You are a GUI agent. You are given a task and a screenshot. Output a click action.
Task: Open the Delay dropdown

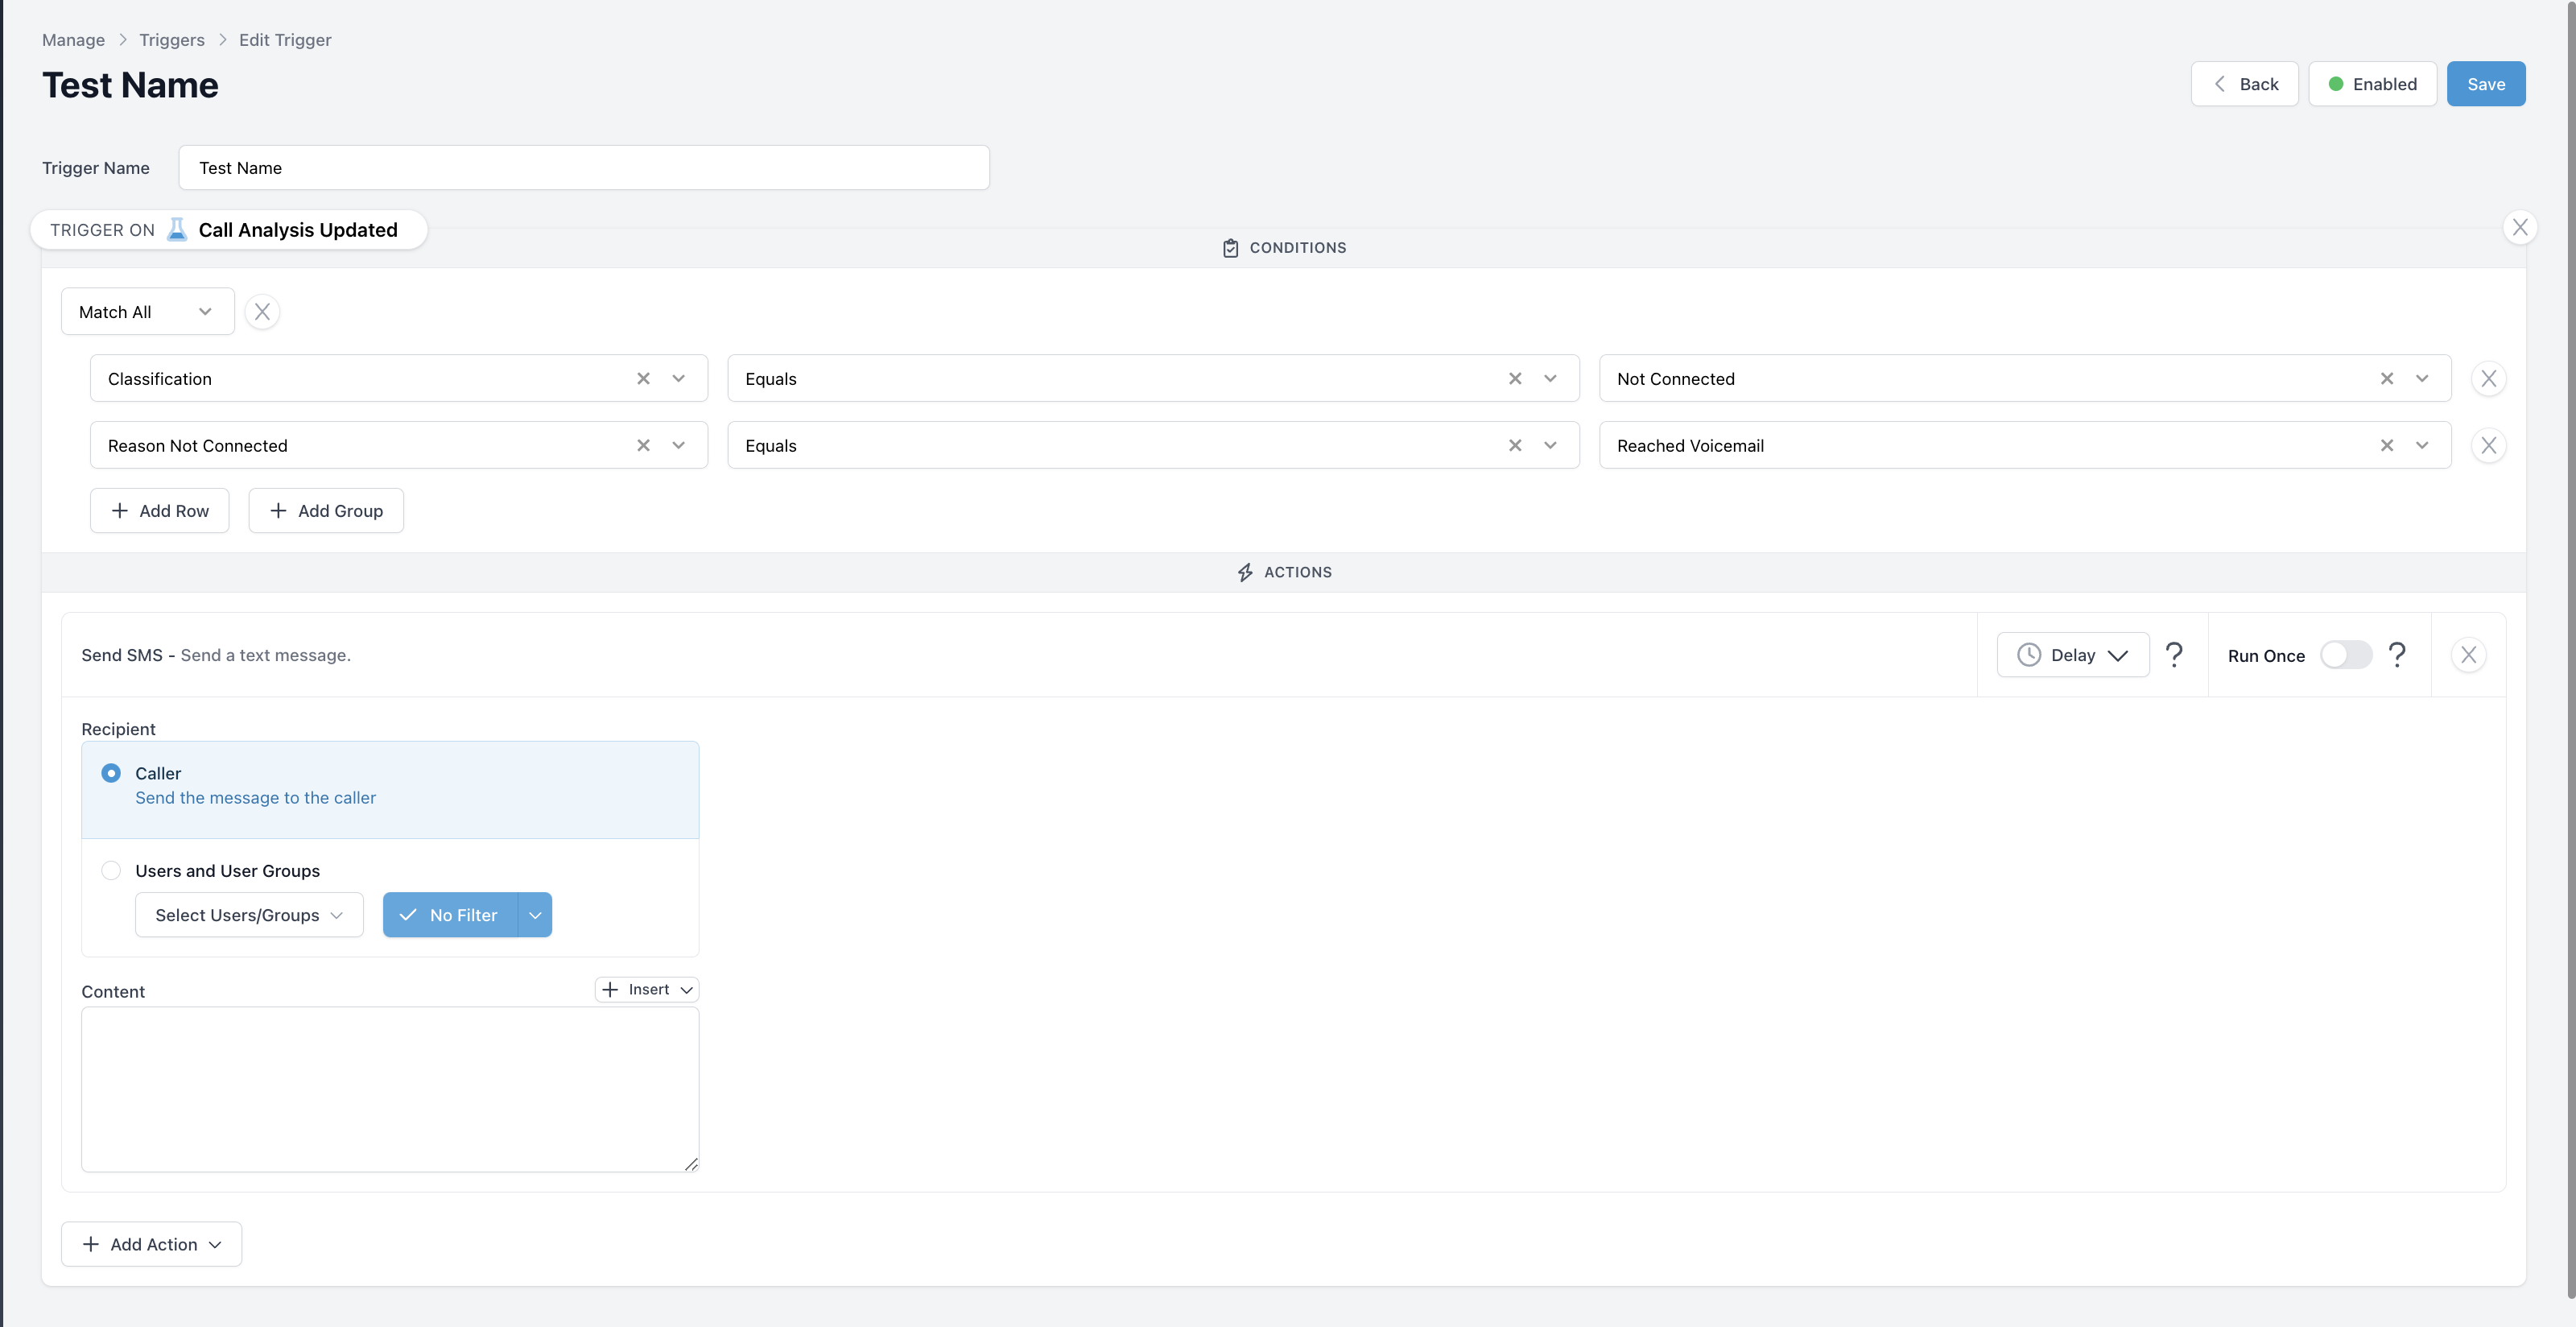2072,655
